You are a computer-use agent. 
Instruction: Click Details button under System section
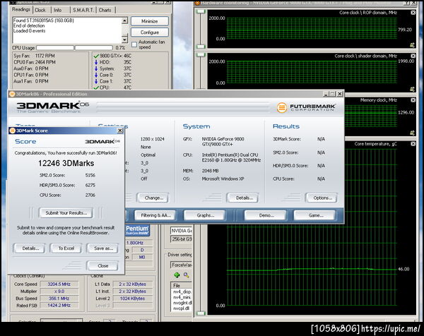pyautogui.click(x=244, y=198)
